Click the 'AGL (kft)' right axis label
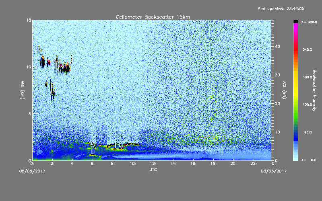The width and height of the screenshot is (322, 201). tap(284, 90)
